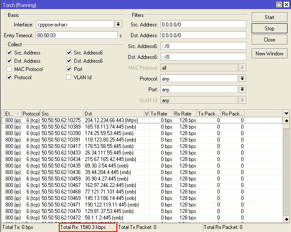Stop the running Torch session
Image resolution: width=291 pixels, height=232 pixels.
[269, 29]
